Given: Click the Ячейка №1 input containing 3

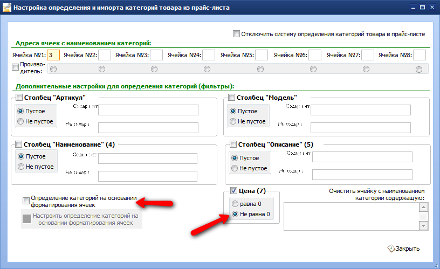Looking at the screenshot, I should [53, 55].
